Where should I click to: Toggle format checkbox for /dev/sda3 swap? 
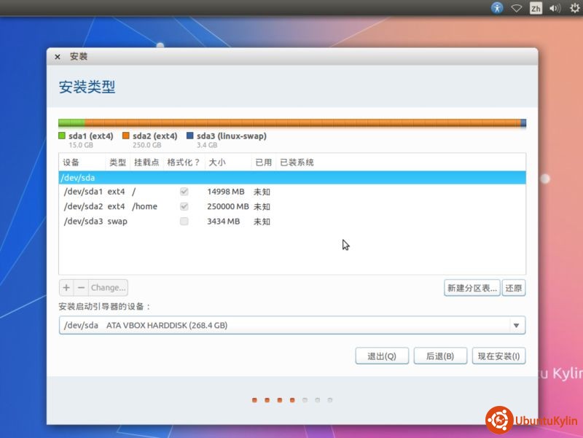point(184,221)
